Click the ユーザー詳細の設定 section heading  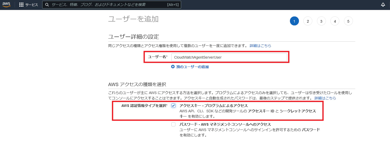[134, 36]
